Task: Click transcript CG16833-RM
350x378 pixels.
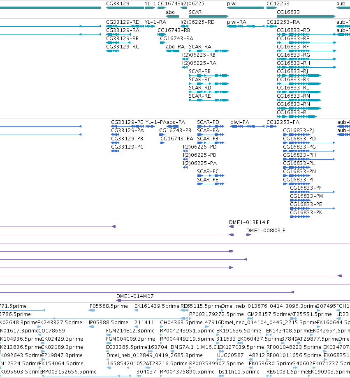Action: pos(293,96)
